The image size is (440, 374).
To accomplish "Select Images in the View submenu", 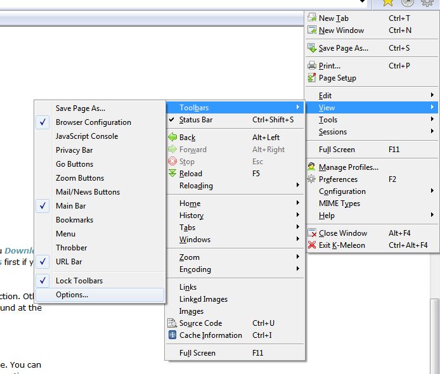I will (x=235, y=311).
